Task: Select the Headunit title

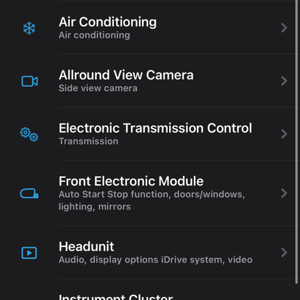Action: (x=86, y=246)
